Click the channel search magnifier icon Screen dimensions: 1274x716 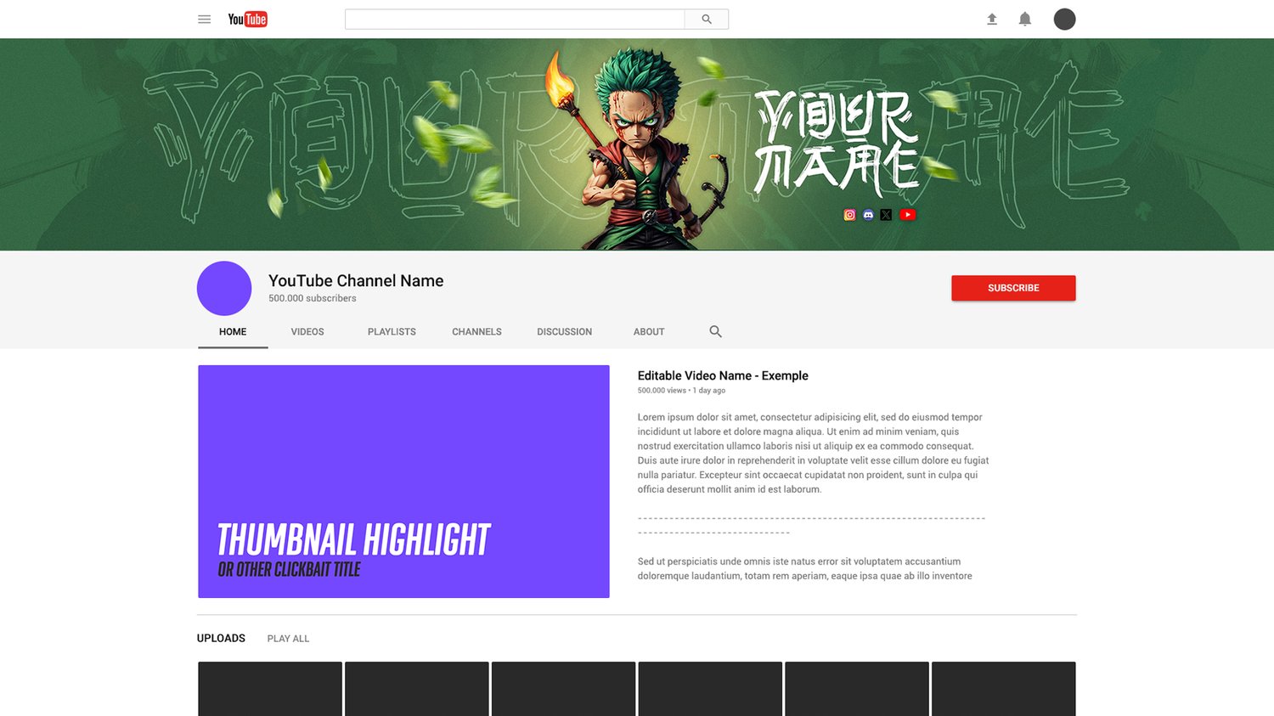[715, 331]
